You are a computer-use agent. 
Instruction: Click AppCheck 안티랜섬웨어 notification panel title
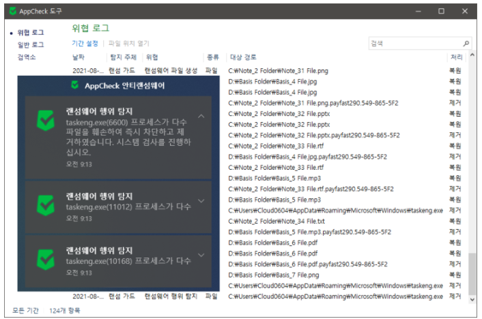tap(124, 86)
